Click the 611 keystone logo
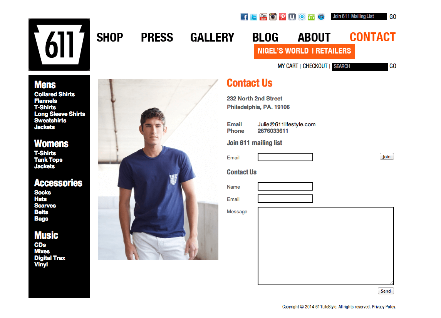Image resolution: width=441 pixels, height=318 pixels. click(59, 44)
